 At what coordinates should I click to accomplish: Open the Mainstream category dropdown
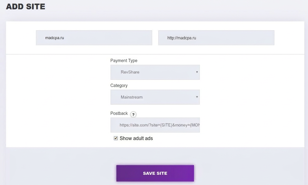coord(155,97)
